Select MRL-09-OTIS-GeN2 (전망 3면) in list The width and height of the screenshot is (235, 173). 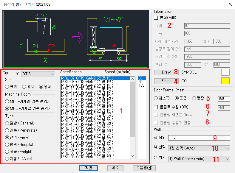(x=95, y=157)
